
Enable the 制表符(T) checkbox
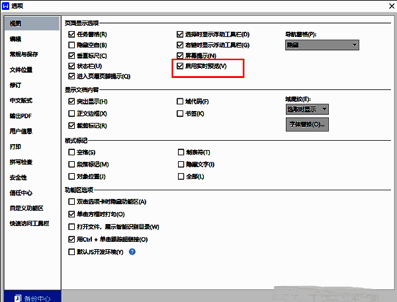181,152
